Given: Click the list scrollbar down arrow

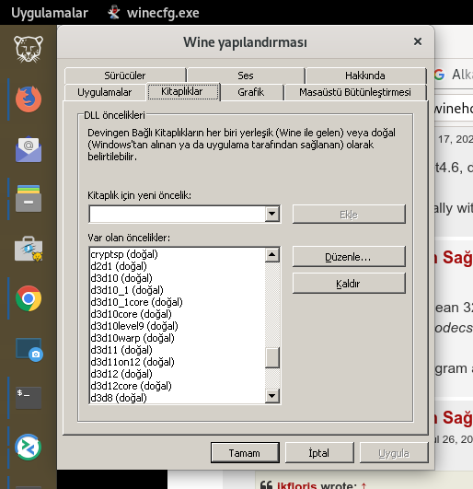Looking at the screenshot, I should pos(272,396).
